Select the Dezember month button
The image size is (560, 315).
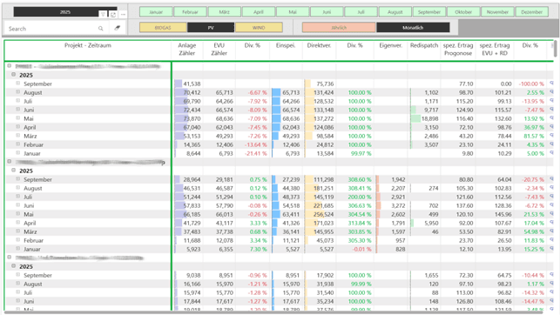click(532, 12)
